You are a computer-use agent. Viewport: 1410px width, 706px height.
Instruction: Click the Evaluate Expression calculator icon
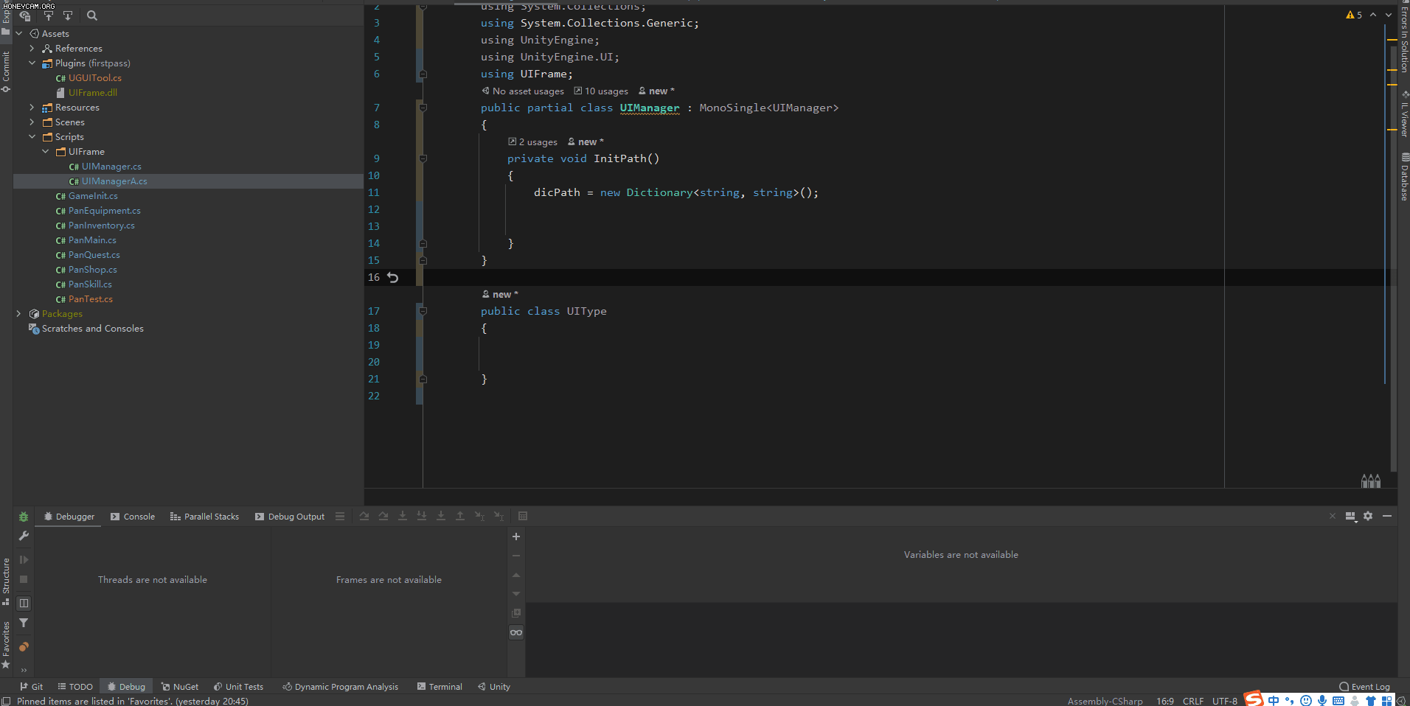click(523, 516)
